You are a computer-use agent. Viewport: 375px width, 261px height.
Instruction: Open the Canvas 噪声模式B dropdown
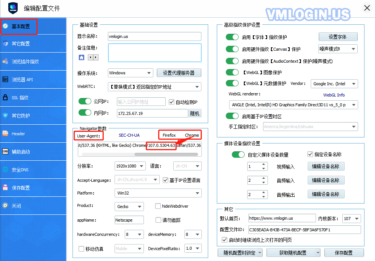click(338, 49)
